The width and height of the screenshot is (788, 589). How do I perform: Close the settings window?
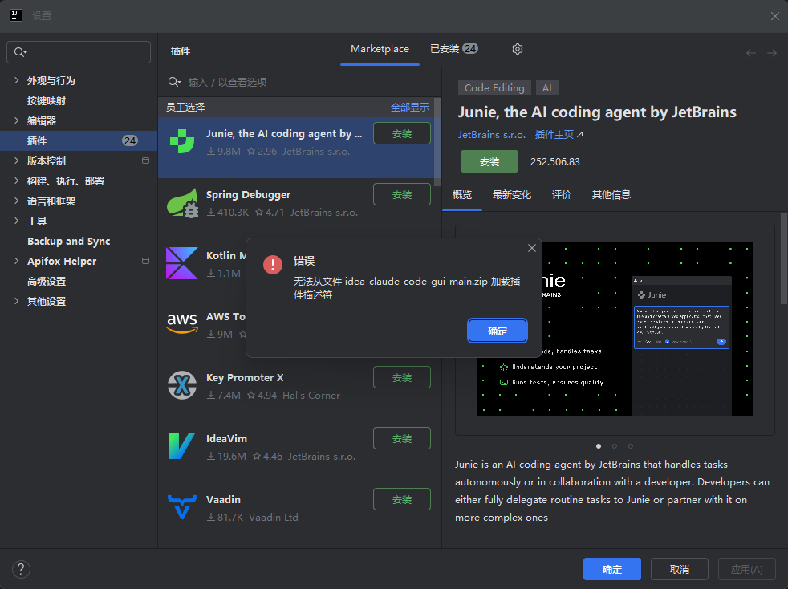tap(775, 16)
